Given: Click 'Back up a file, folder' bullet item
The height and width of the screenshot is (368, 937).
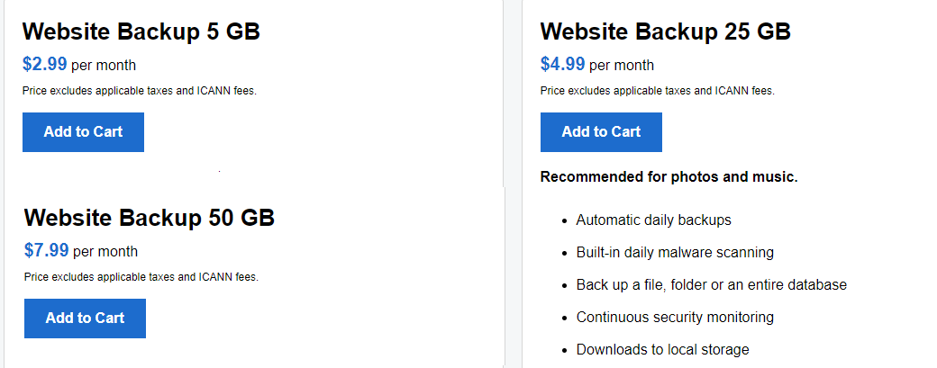Looking at the screenshot, I should (x=712, y=284).
